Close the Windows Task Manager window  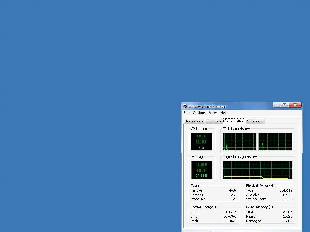pos(295,105)
